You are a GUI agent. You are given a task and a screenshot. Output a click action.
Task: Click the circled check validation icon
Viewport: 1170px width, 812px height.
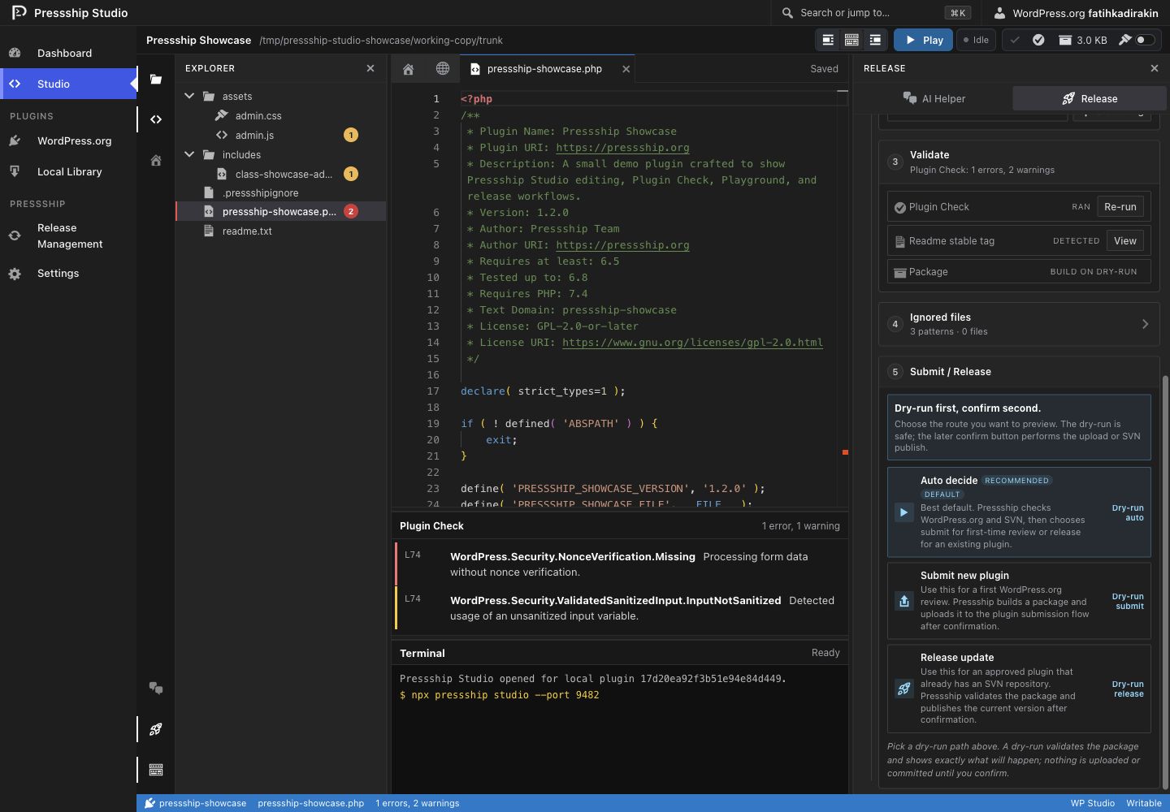[x=1038, y=40]
